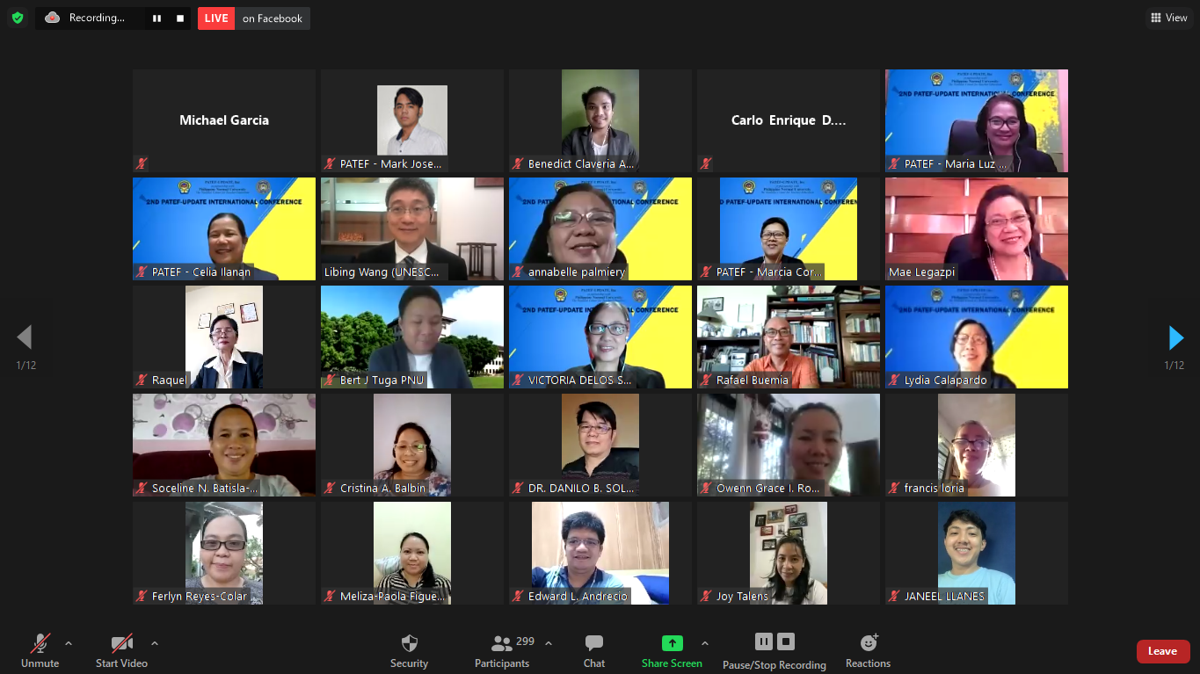Click the green Share Screen icon
The image size is (1200, 674).
[x=672, y=643]
